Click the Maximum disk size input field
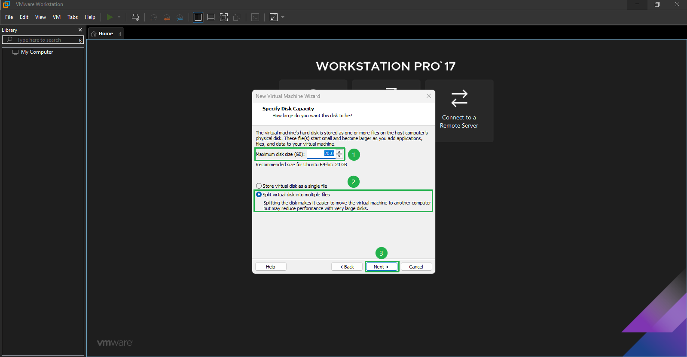Viewport: 687px width, 357px height. click(321, 154)
